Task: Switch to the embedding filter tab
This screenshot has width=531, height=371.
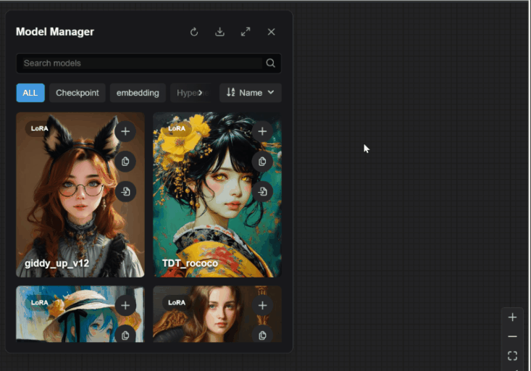Action: pyautogui.click(x=138, y=93)
